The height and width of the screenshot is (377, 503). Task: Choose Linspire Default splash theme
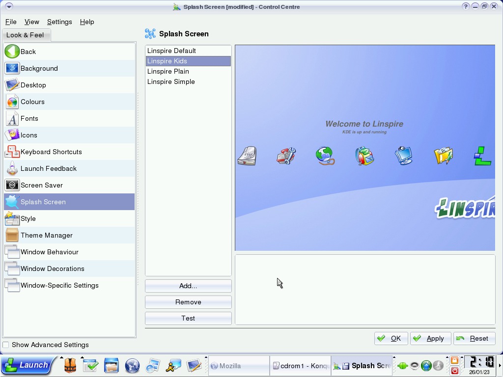tap(171, 51)
